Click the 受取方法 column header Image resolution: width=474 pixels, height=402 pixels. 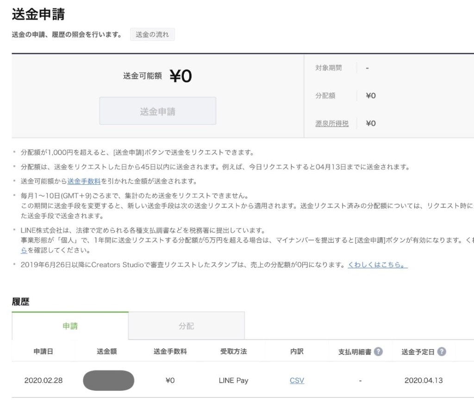click(233, 352)
